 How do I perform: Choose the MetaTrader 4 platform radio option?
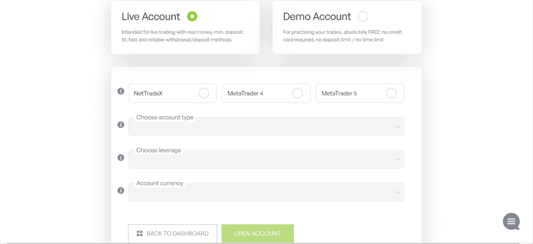[x=297, y=93]
